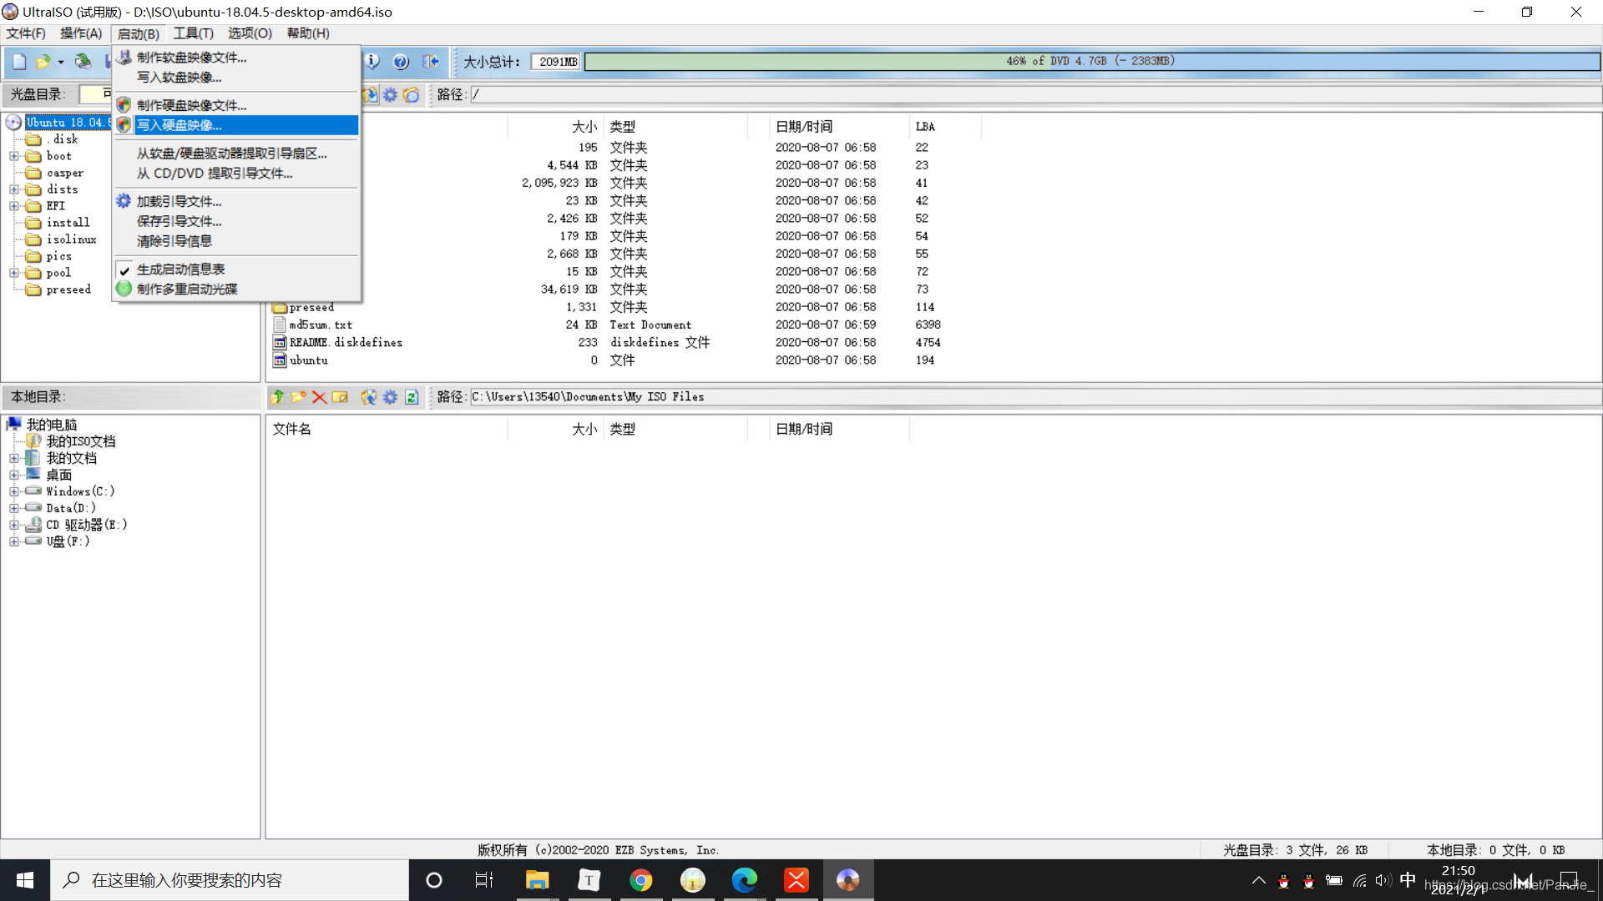Open the 操作(A) menu

point(81,33)
